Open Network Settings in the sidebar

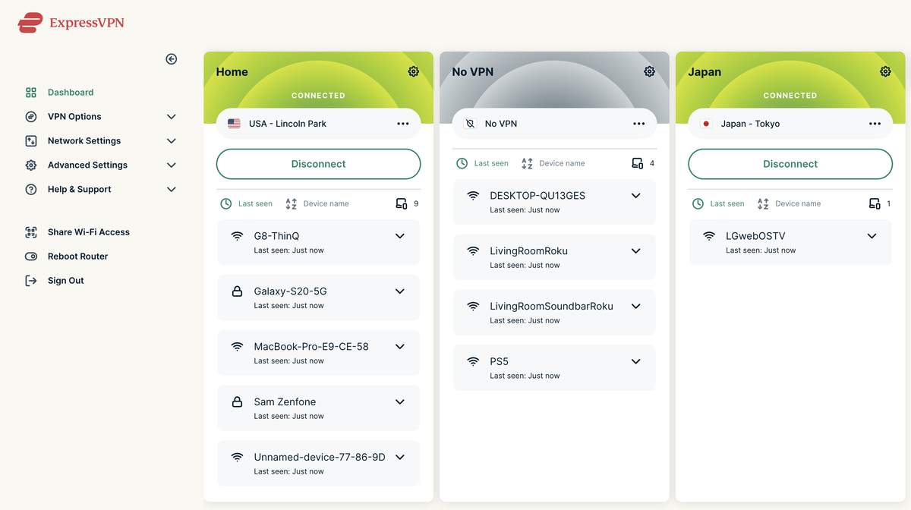(x=84, y=141)
